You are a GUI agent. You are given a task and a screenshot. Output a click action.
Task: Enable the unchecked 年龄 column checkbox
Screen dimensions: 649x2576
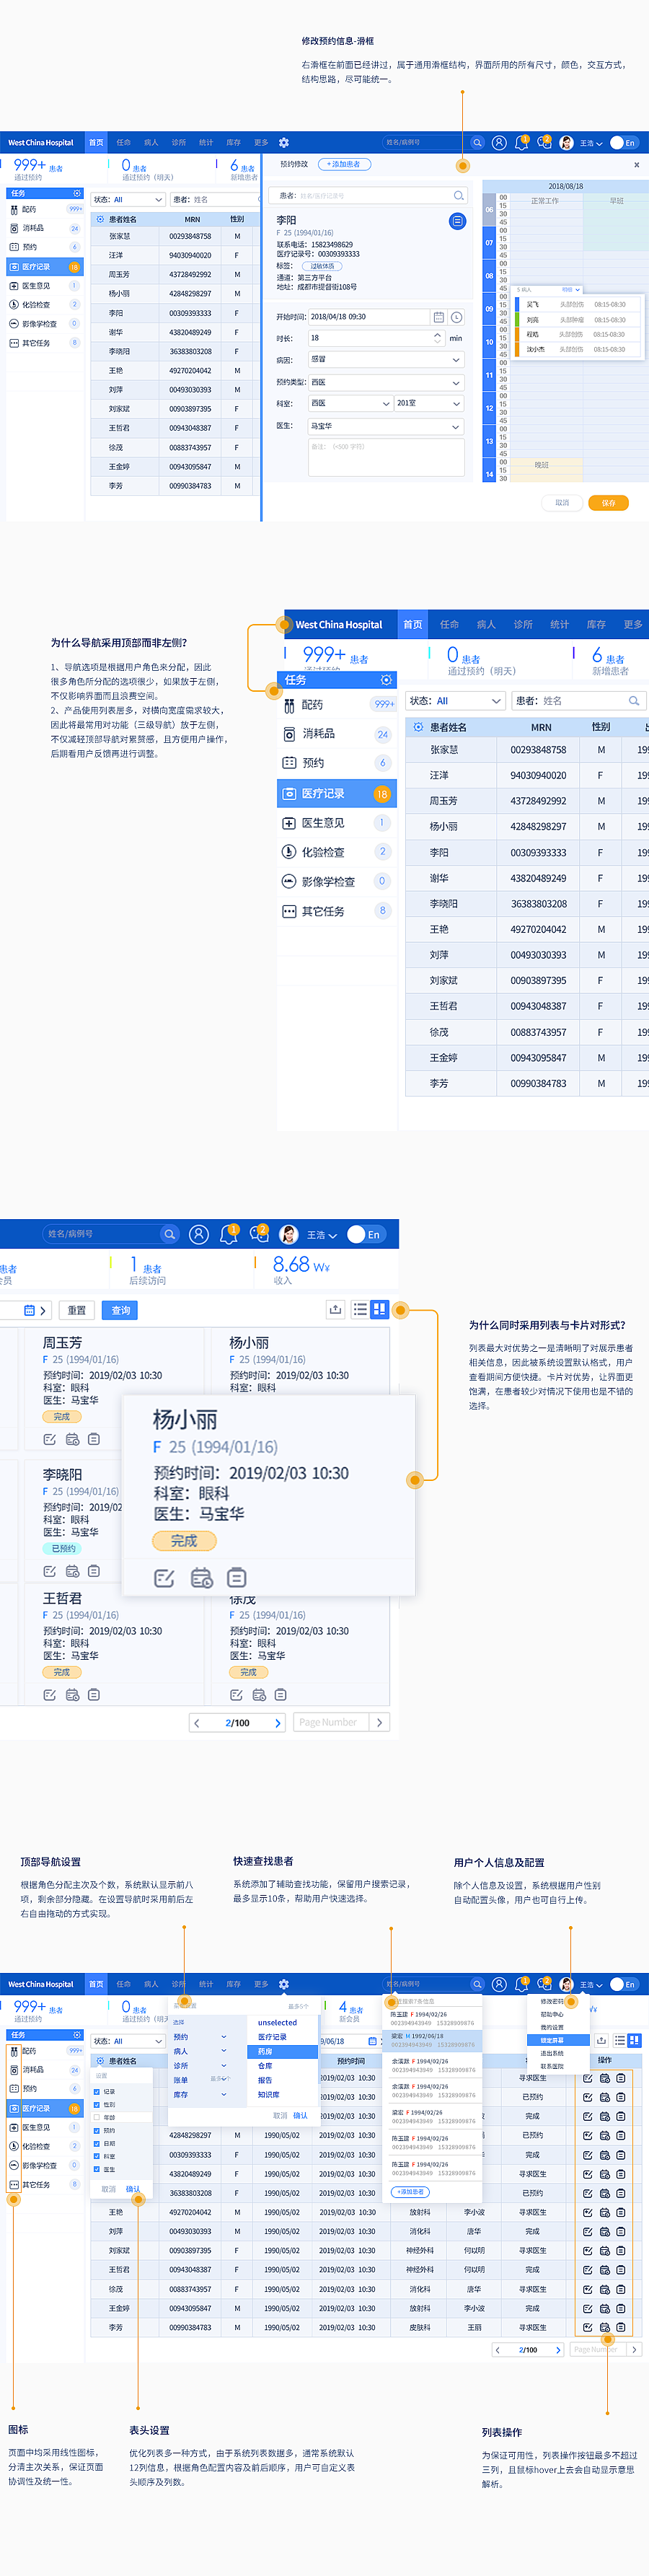coord(97,2118)
